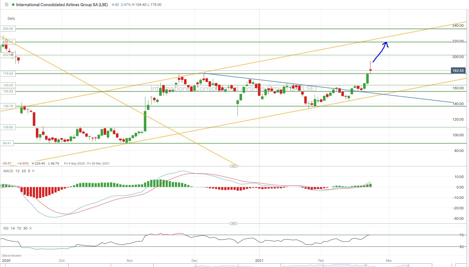This screenshot has height=267, width=469.
Task: Click the current price tag 182.53
Action: click(458, 71)
